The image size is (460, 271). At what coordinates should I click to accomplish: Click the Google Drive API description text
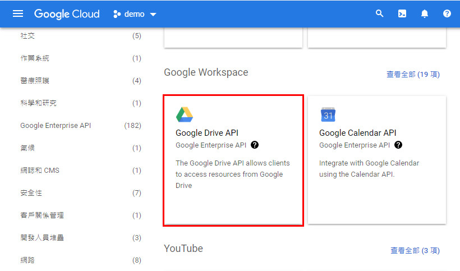233,174
